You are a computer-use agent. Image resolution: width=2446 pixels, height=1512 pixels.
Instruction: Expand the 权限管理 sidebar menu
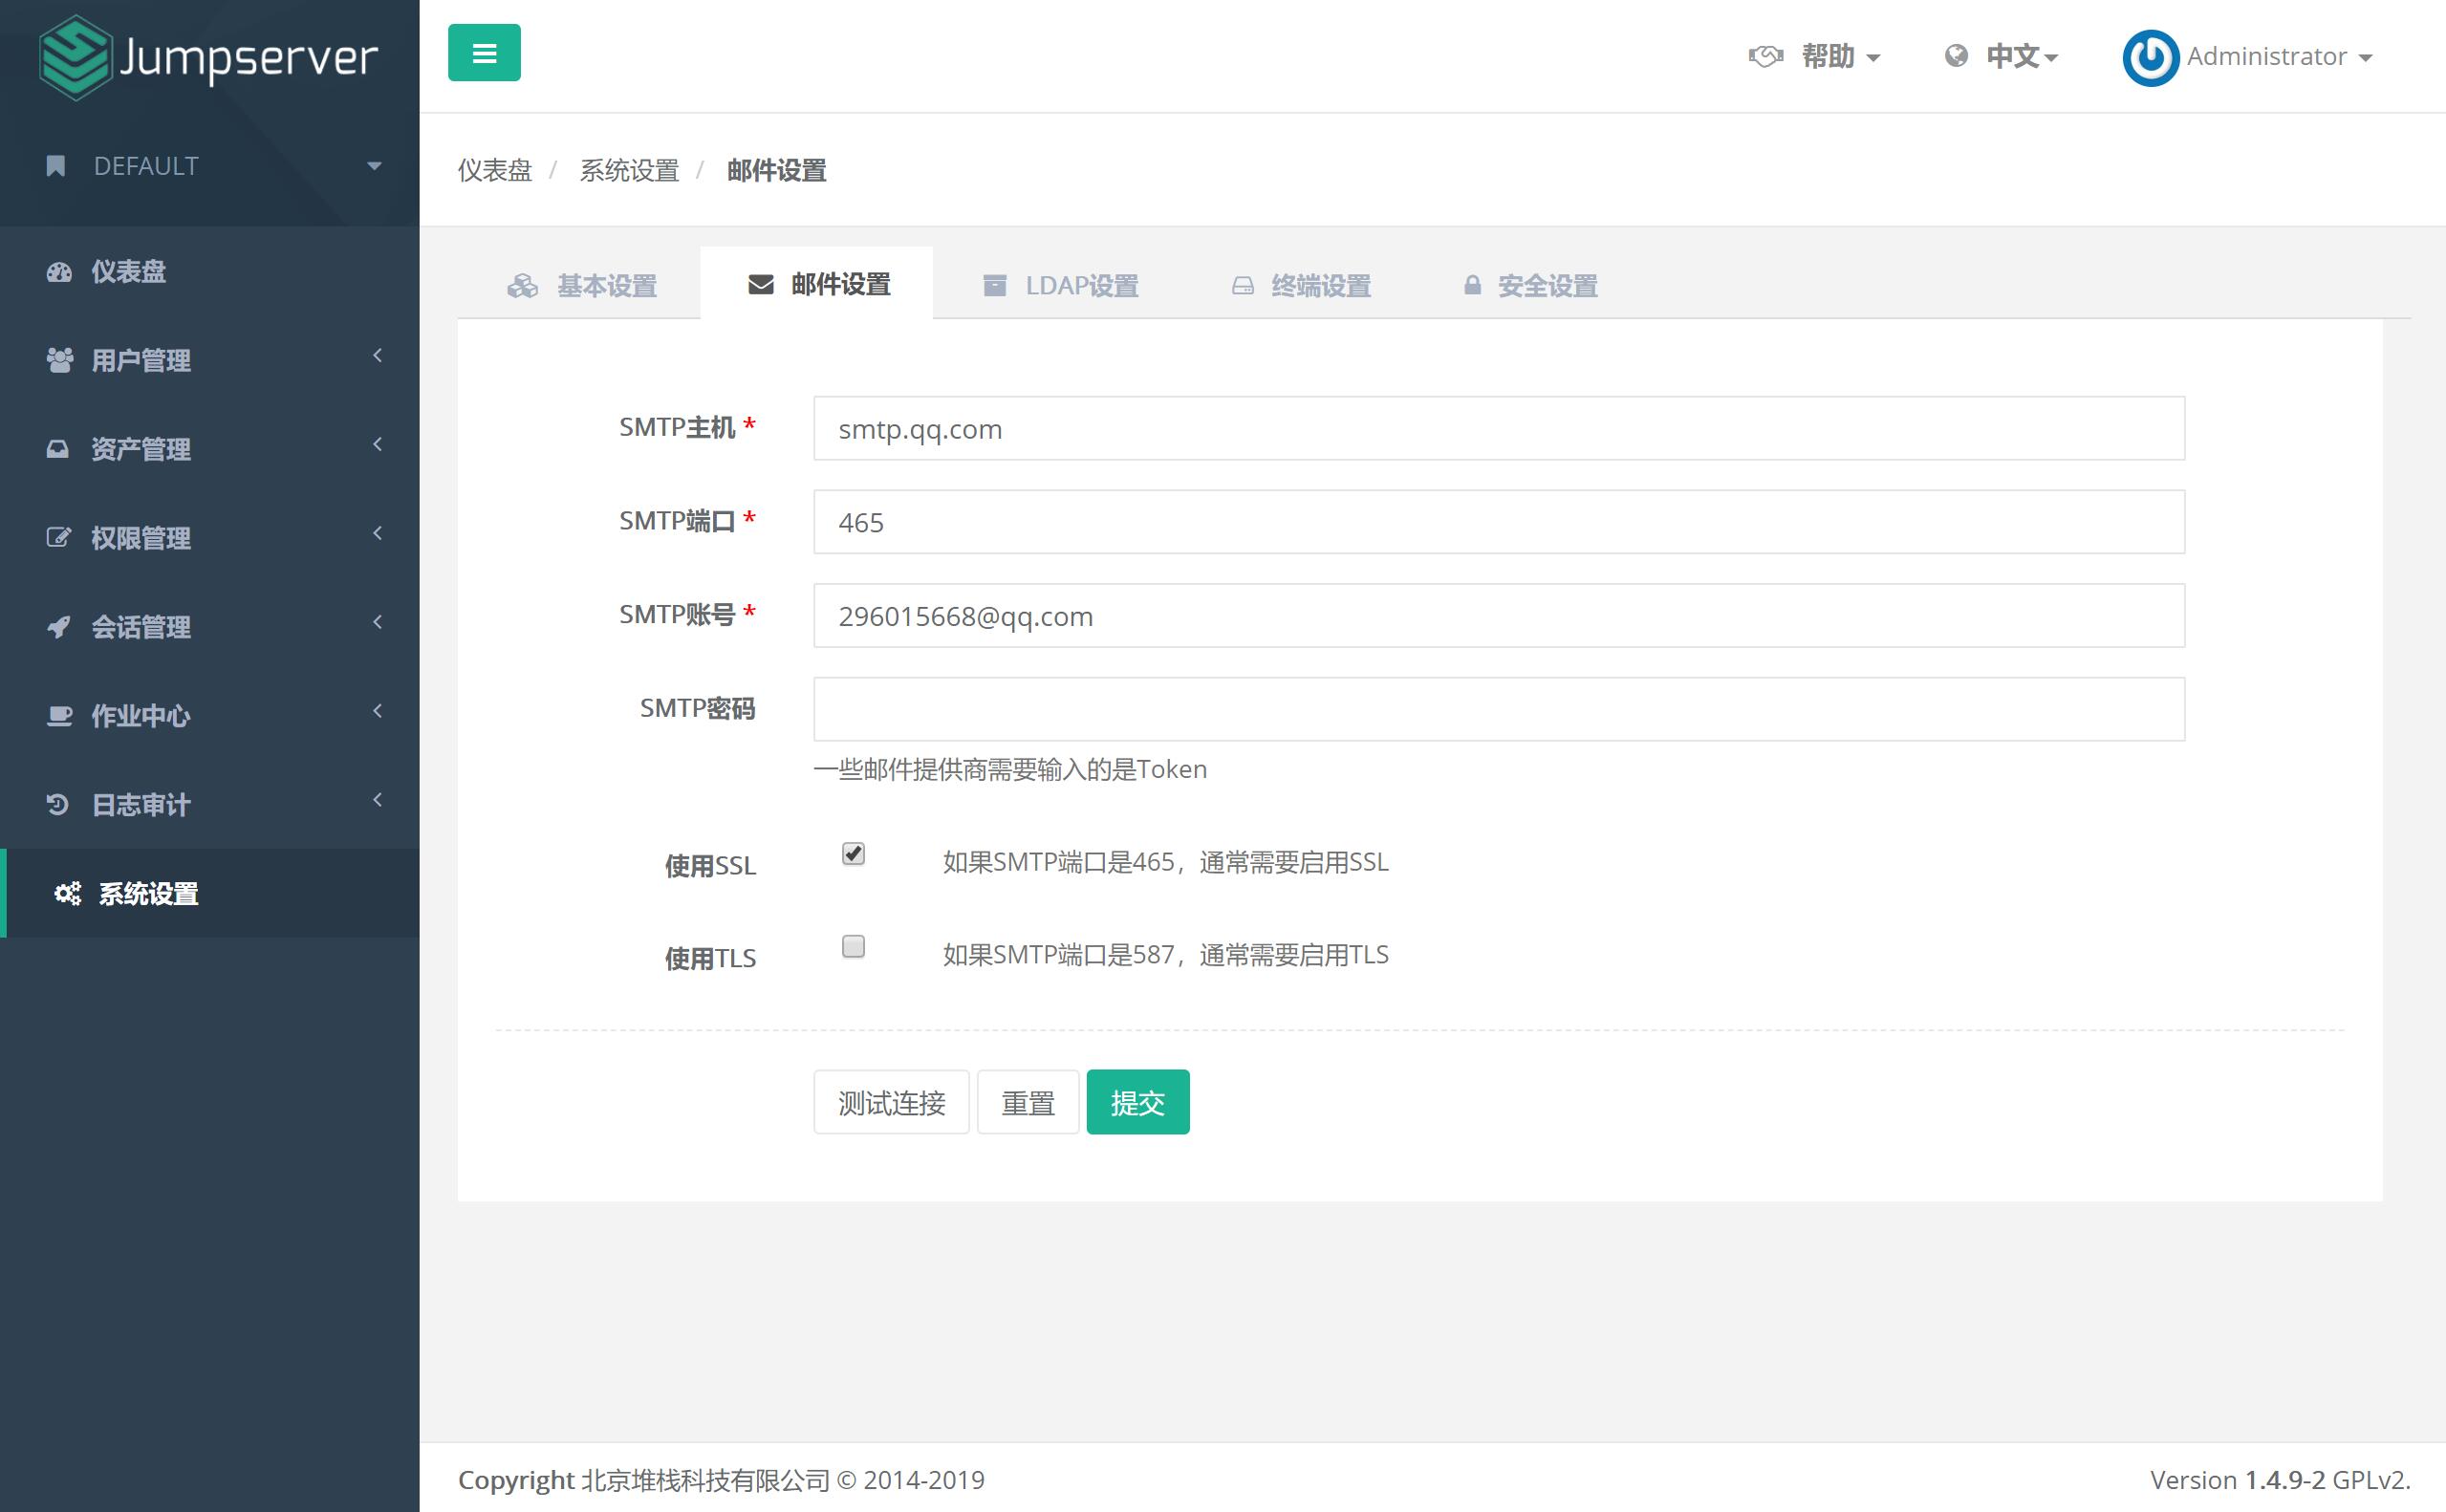click(209, 538)
